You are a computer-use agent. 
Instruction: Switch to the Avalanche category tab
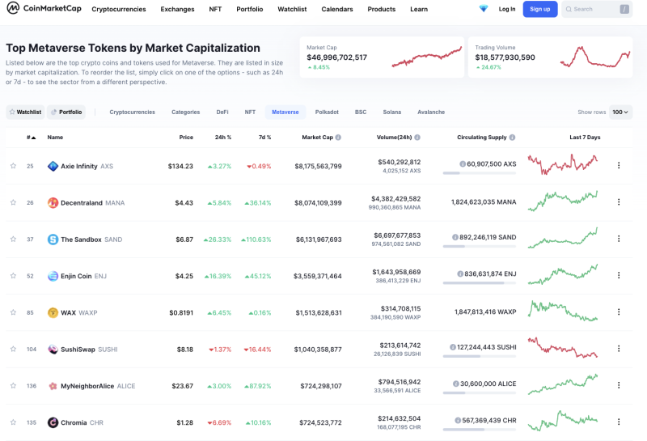coord(431,112)
